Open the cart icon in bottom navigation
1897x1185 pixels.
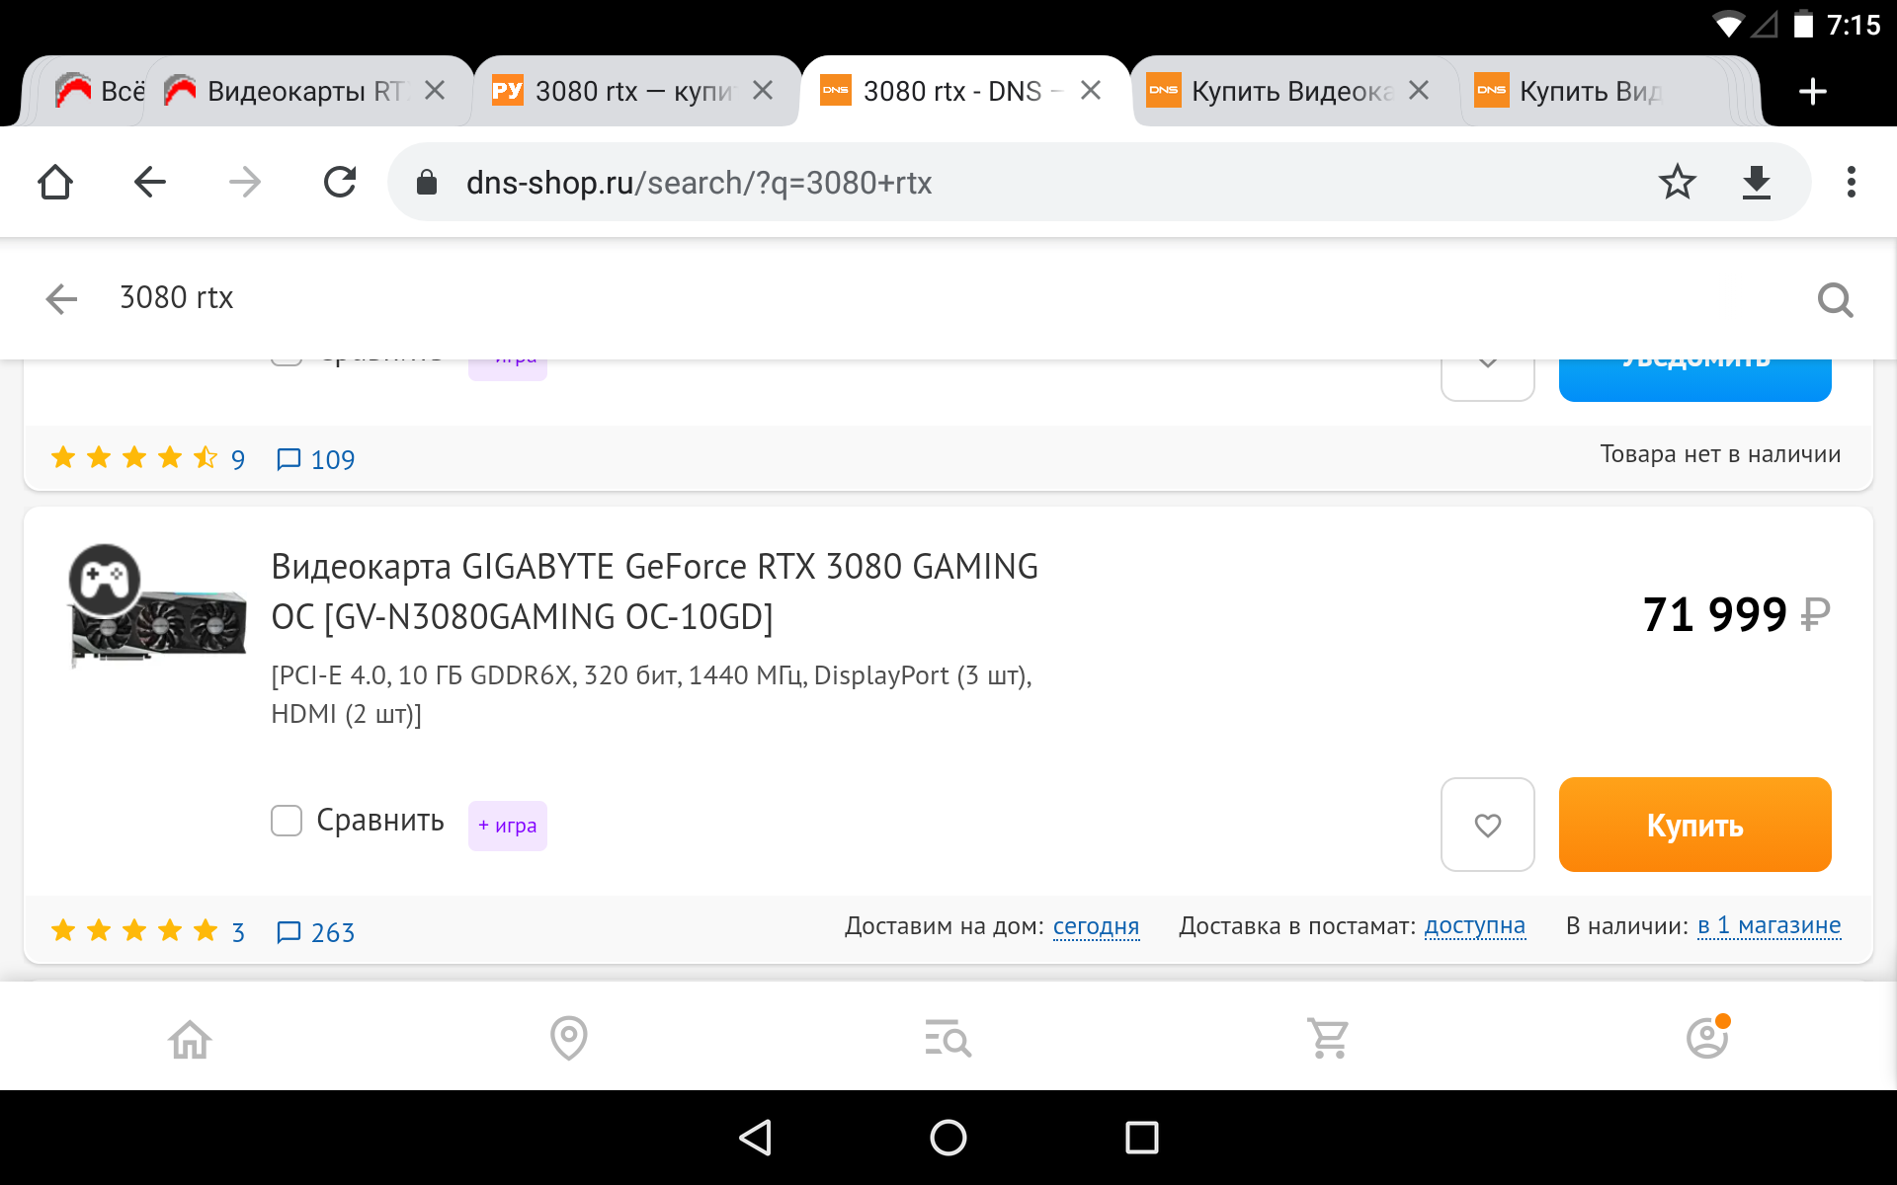coord(1327,1038)
